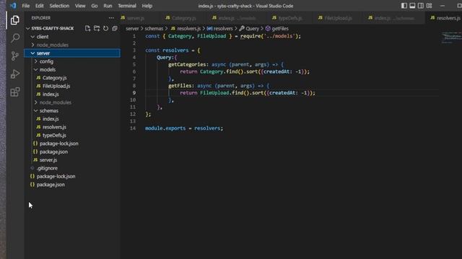Click the New Folder icon in Explorer header
The height and width of the screenshot is (259, 462).
coord(97,28)
